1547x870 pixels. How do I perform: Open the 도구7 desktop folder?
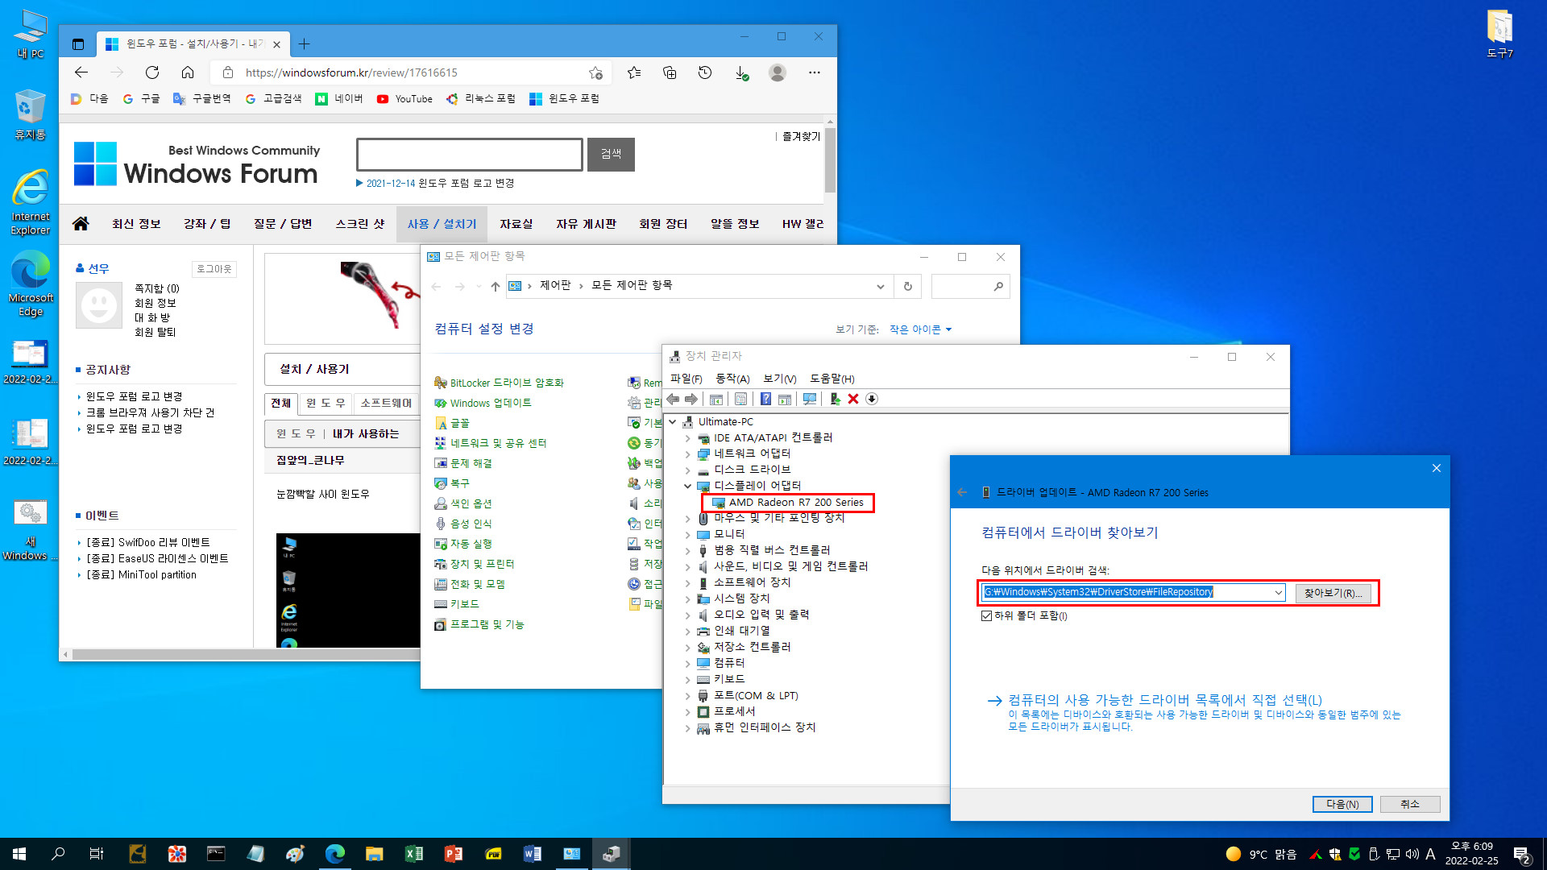tap(1499, 34)
